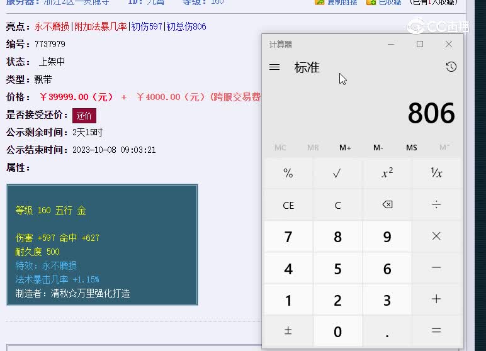Click digit 9 on calculator
Image resolution: width=486 pixels, height=351 pixels.
(387, 237)
